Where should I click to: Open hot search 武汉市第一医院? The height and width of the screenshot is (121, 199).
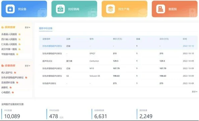[9, 49]
